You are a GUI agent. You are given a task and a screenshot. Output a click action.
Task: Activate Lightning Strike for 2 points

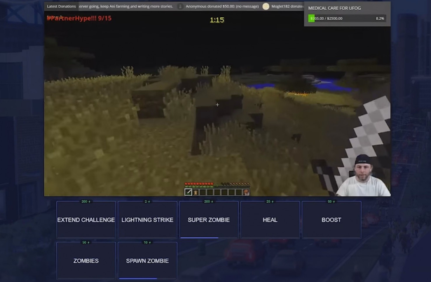[x=147, y=220]
